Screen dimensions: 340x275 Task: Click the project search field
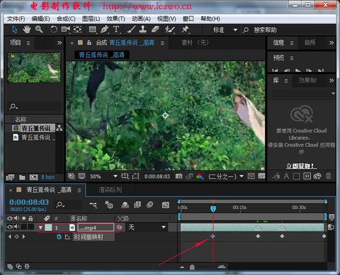click(34, 106)
